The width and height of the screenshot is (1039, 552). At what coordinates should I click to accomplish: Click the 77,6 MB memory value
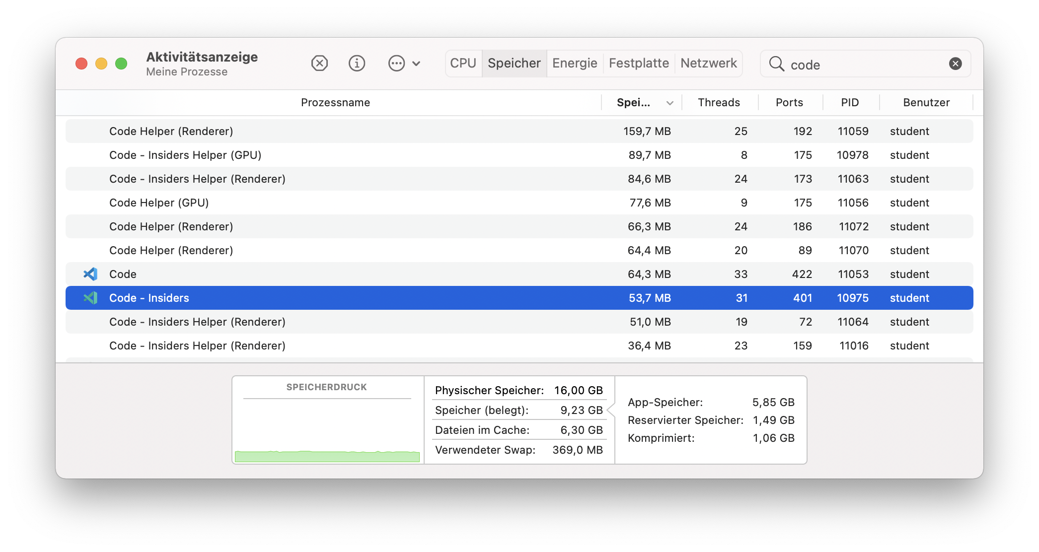650,203
